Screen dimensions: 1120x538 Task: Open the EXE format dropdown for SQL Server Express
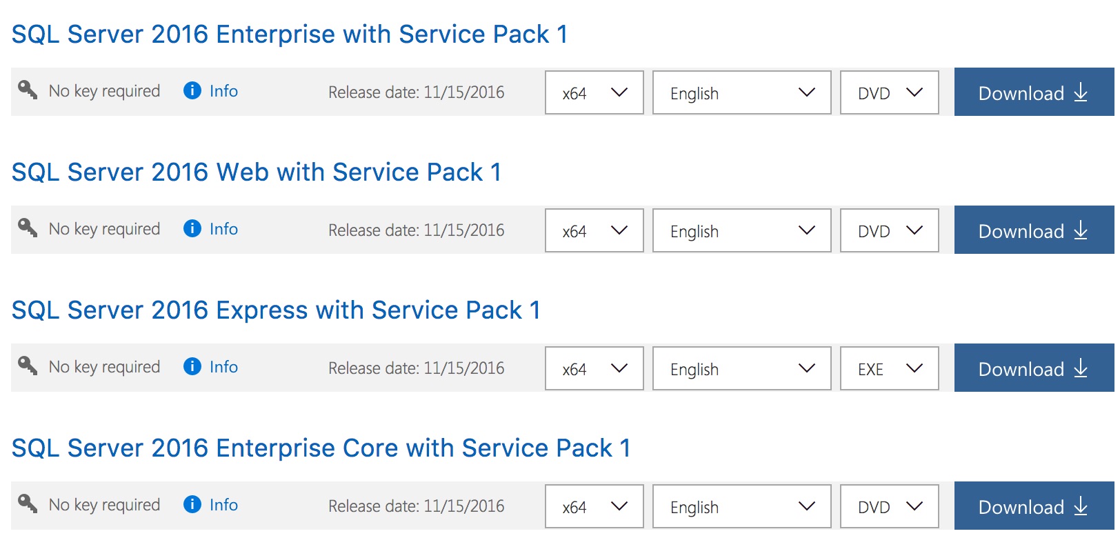tap(888, 368)
